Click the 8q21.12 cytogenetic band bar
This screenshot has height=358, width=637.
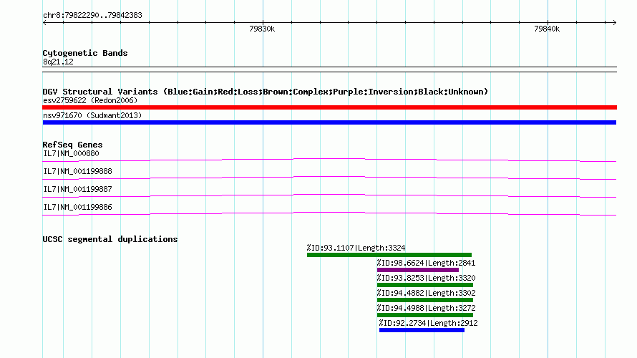[x=329, y=69]
